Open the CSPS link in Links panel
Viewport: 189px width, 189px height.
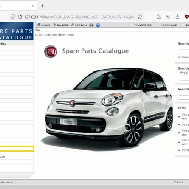(x=185, y=150)
